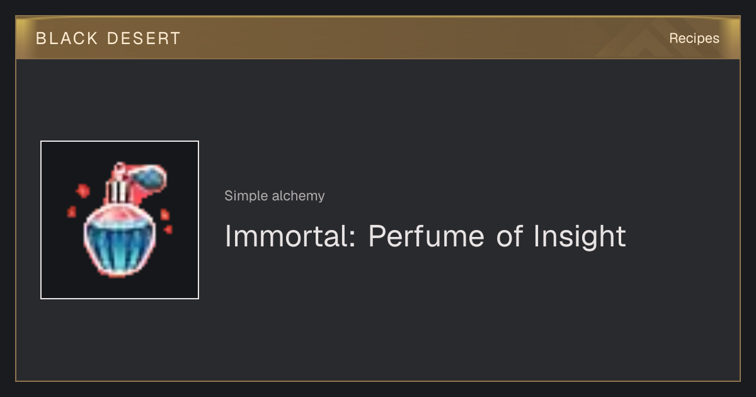Click the silver spray nozzle of the bottle
The width and height of the screenshot is (756, 397).
(117, 191)
